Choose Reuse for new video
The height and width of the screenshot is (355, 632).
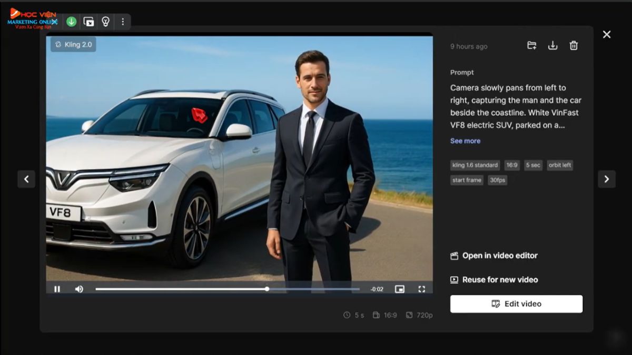[494, 280]
